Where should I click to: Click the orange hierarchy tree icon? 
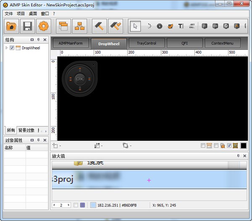click(79, 26)
